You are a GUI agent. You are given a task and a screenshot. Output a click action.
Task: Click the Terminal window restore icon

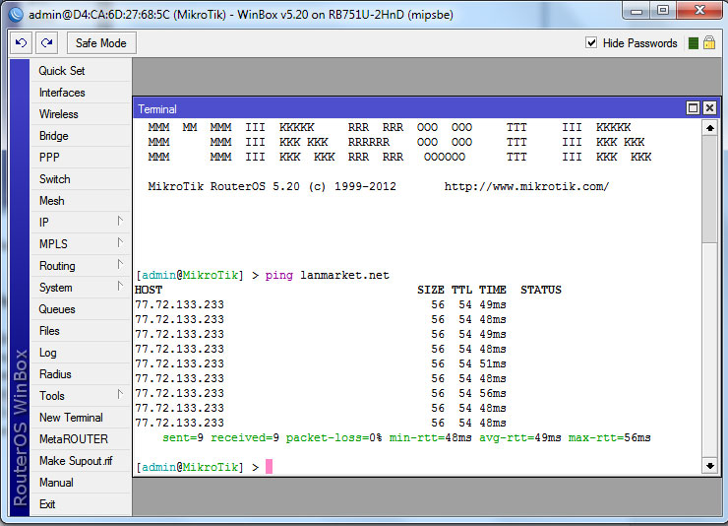[x=693, y=108]
